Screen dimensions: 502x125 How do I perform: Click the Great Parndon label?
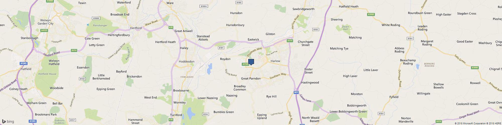pyautogui.click(x=251, y=78)
